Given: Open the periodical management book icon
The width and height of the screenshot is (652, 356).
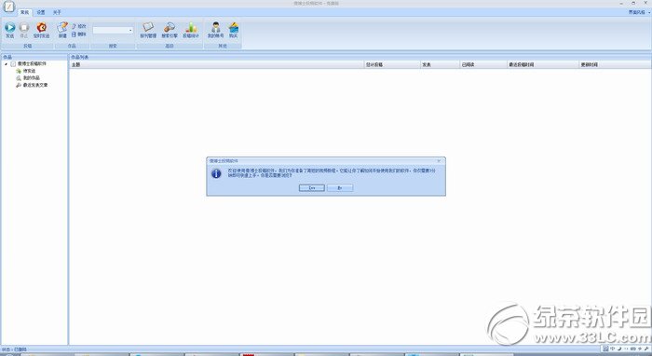Looking at the screenshot, I should [x=148, y=31].
